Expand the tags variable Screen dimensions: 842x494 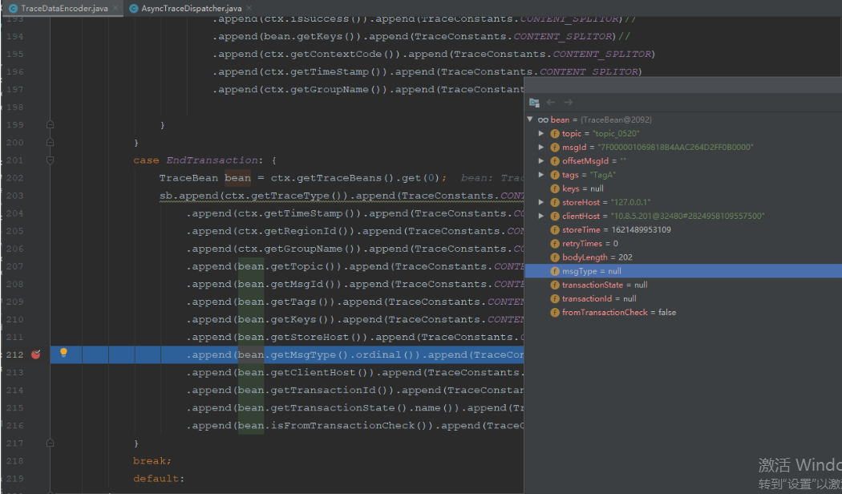[542, 174]
